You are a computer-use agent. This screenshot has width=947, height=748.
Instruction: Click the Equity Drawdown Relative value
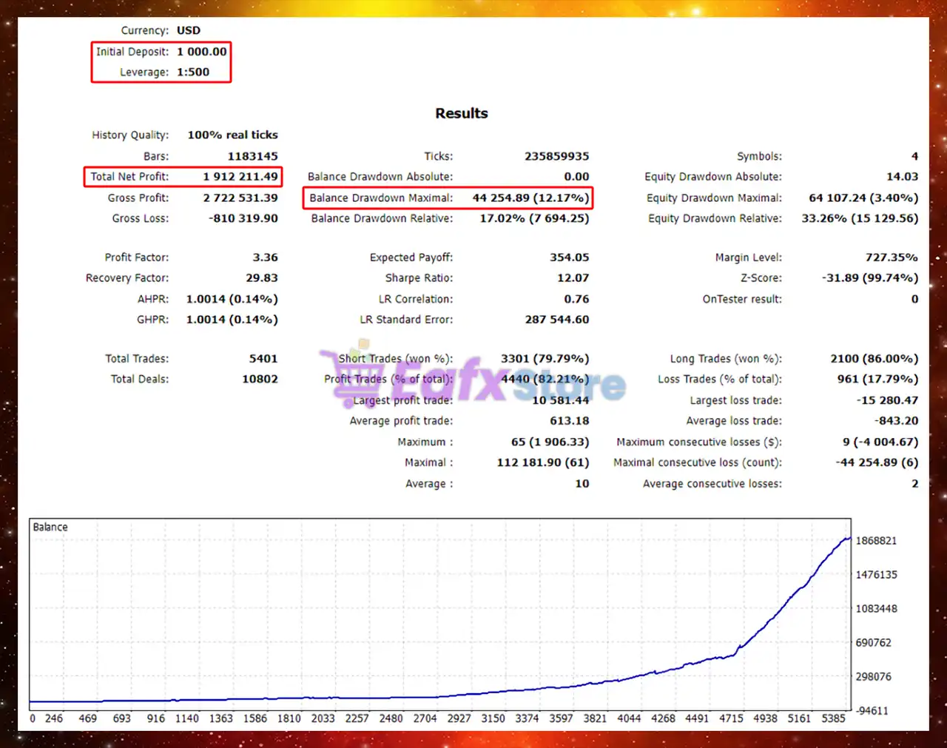pyautogui.click(x=860, y=219)
